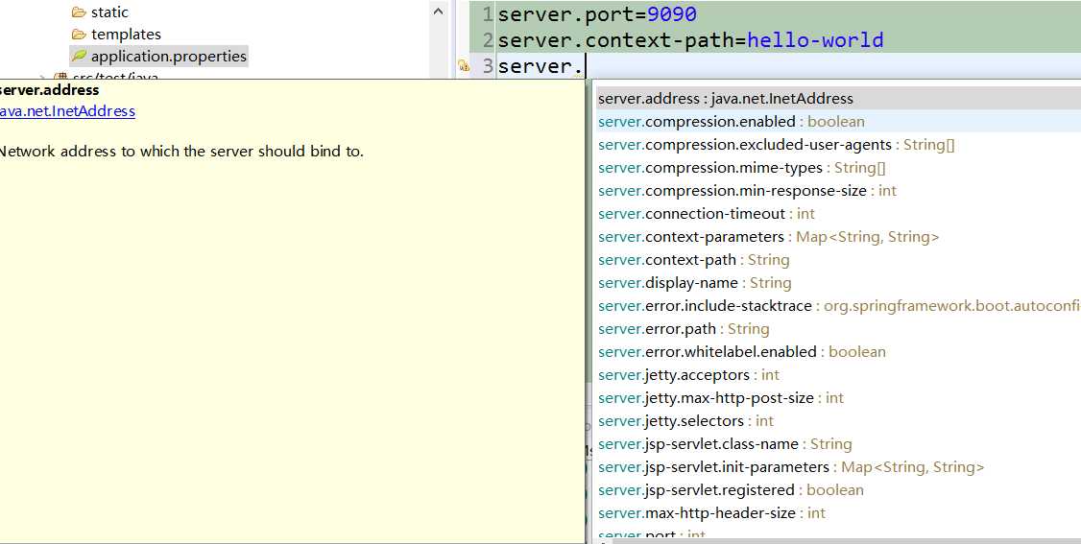Choose server.jetty.selectors proposal
This screenshot has width=1081, height=544.
838,421
